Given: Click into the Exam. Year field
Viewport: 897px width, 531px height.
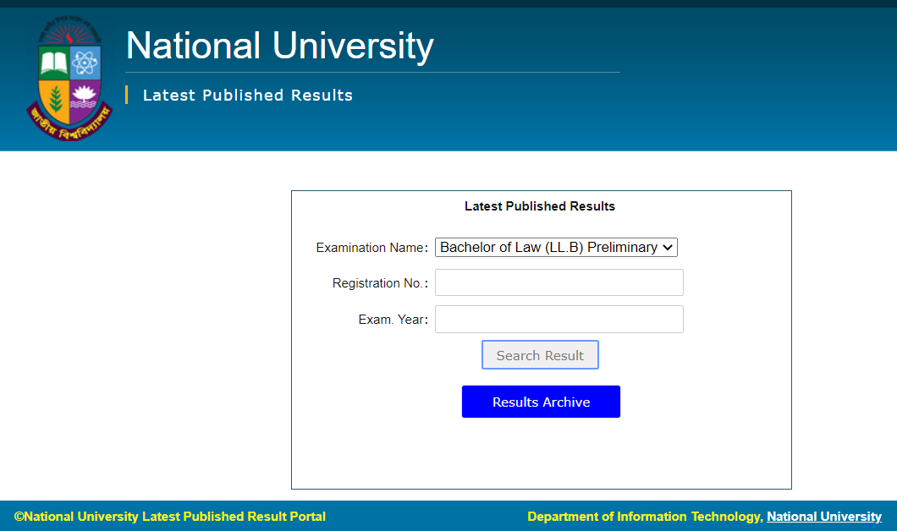Looking at the screenshot, I should pyautogui.click(x=559, y=319).
